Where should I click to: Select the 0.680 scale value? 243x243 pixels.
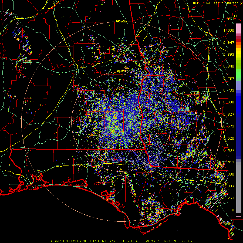click(x=229, y=102)
